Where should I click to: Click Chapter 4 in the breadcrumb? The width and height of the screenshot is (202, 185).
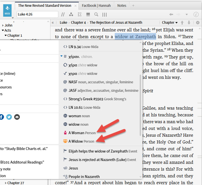[78, 23]
